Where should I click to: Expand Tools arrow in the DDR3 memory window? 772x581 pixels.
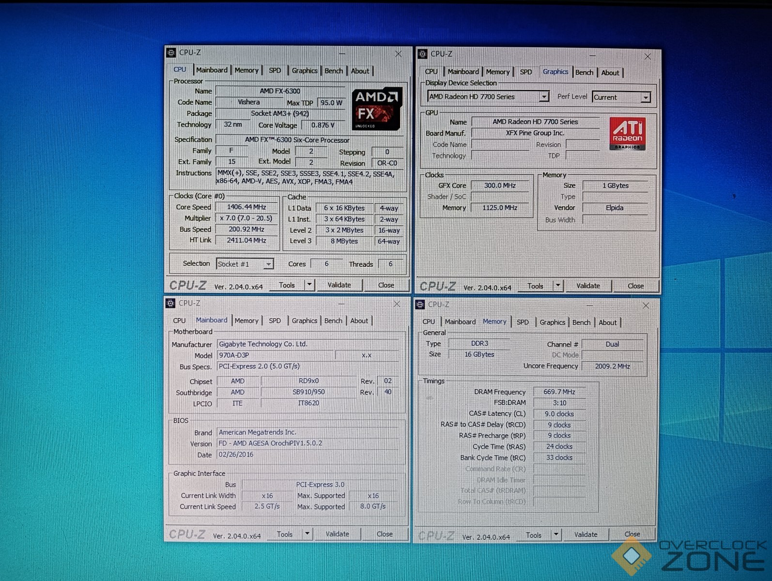point(556,535)
